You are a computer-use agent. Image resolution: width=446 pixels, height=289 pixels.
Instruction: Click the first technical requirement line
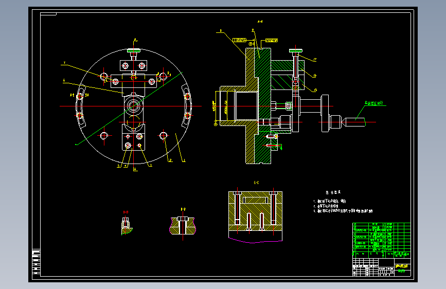pos(330,201)
